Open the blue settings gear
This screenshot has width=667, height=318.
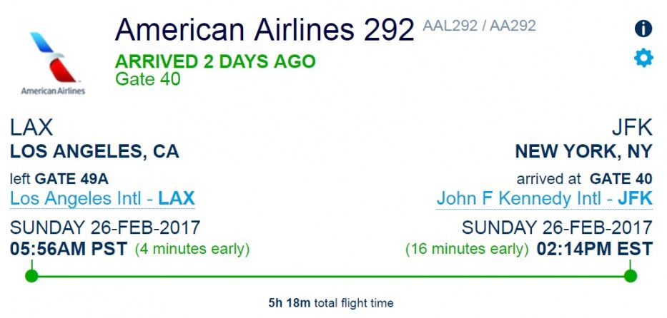point(643,58)
